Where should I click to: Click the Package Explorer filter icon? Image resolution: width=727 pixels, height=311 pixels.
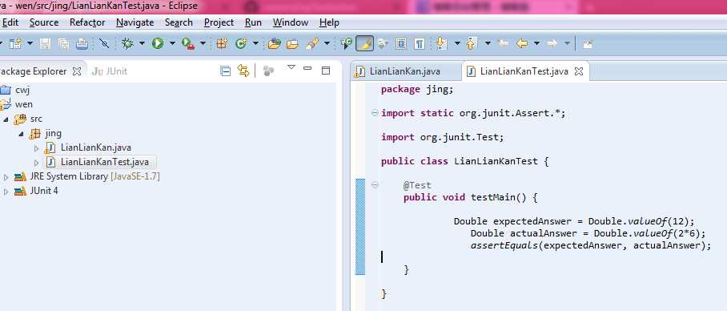coord(268,71)
